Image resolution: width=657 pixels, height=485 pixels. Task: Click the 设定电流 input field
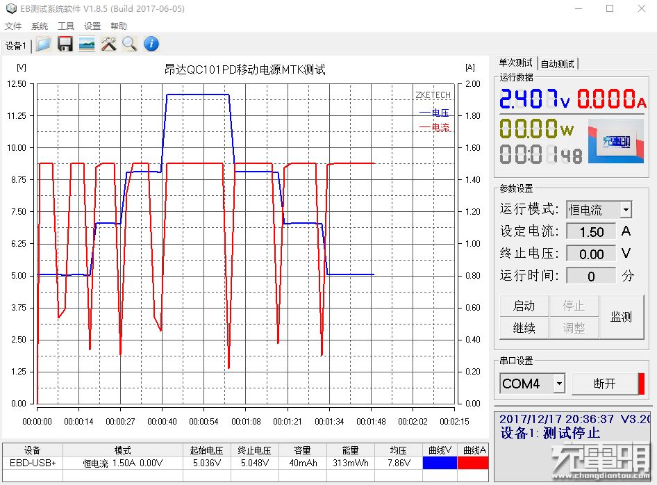(x=591, y=232)
